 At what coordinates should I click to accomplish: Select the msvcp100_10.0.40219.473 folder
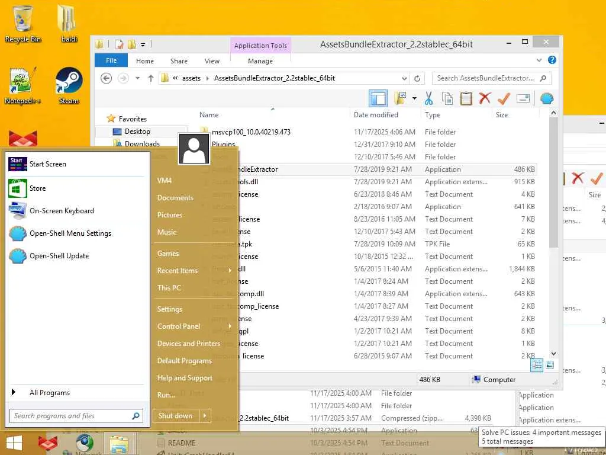[x=251, y=132]
